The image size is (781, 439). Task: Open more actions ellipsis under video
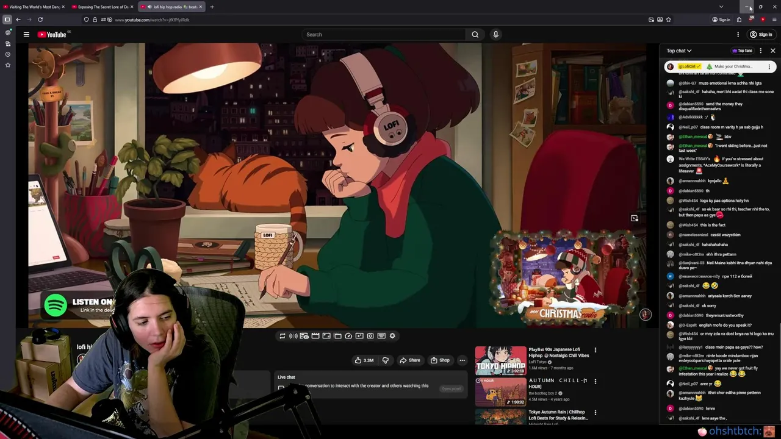pos(462,360)
